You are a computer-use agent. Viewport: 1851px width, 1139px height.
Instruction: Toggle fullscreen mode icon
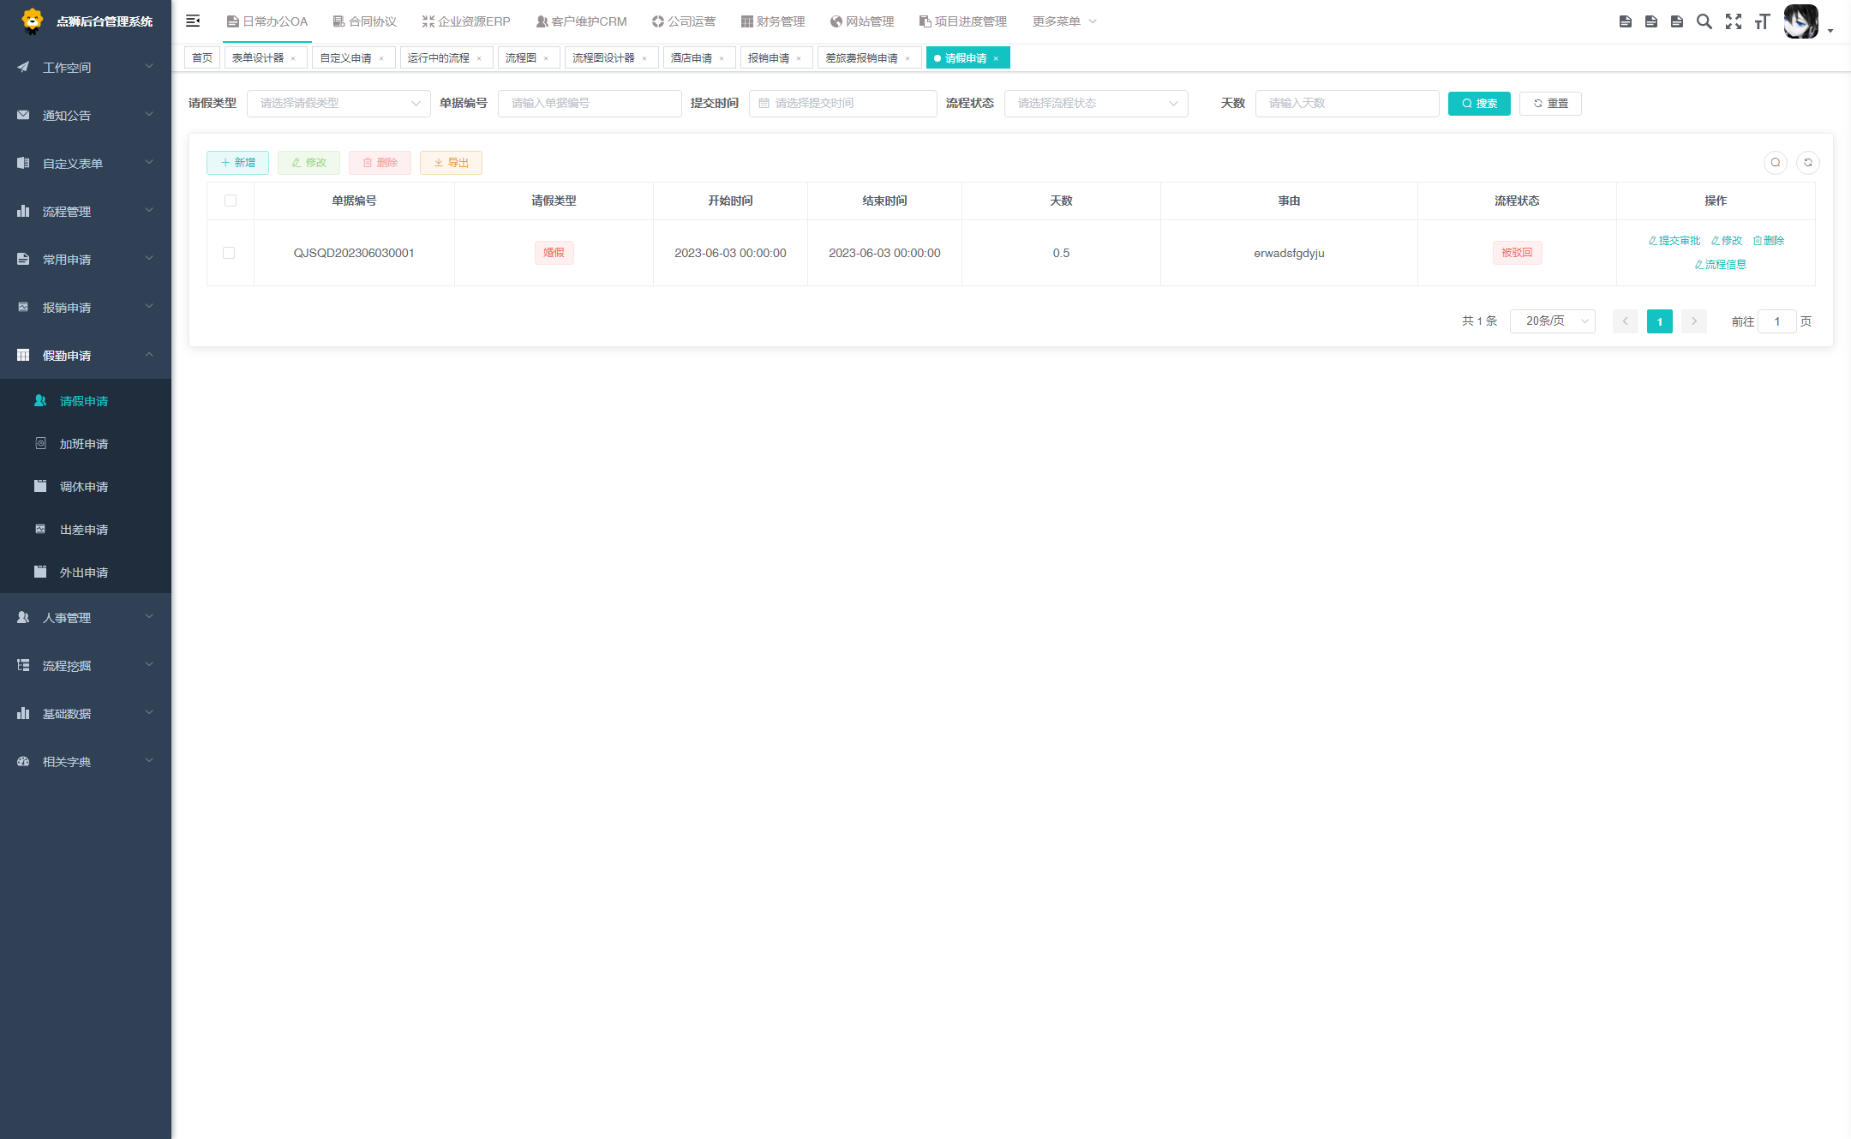[x=1733, y=21]
